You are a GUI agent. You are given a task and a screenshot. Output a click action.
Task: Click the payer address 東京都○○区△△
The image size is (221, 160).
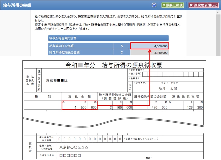74,147
